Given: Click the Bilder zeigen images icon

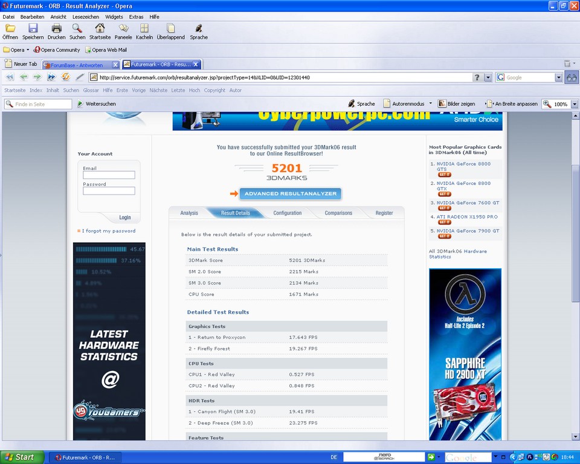Looking at the screenshot, I should pyautogui.click(x=442, y=103).
